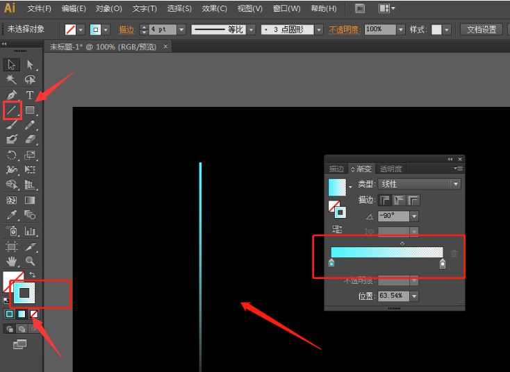Viewport: 510px width, 372px height.
Task: Select the Pen tool
Action: click(x=12, y=95)
